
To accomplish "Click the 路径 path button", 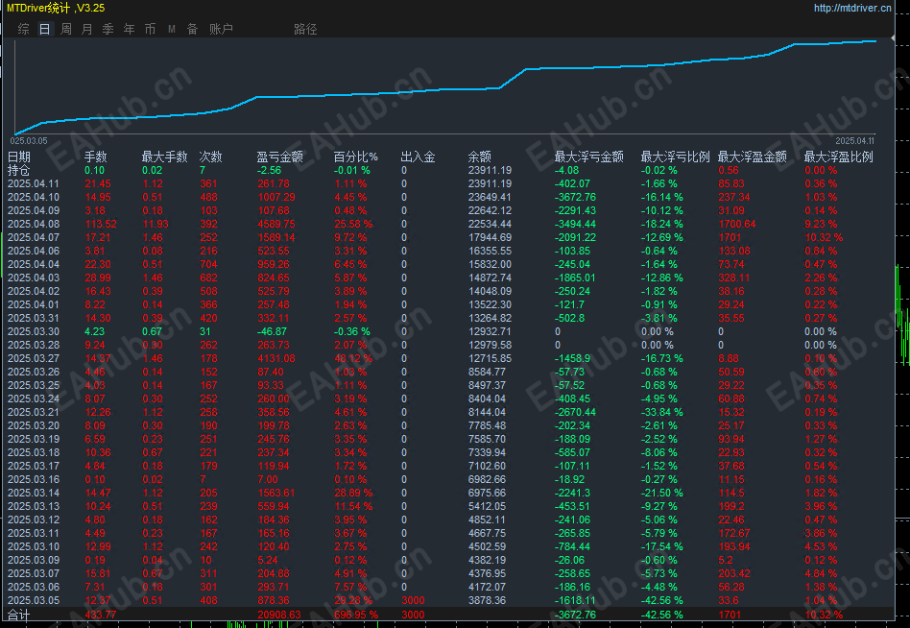I will [305, 29].
